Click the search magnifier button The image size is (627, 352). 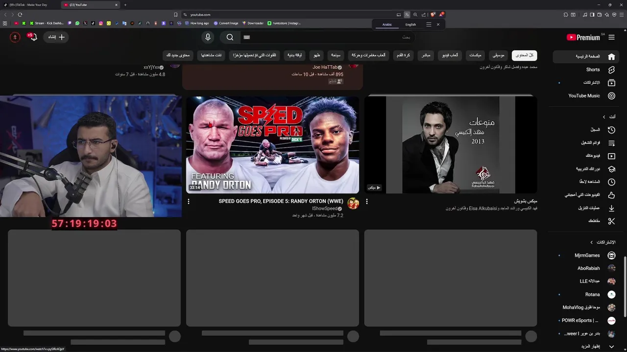tap(230, 37)
